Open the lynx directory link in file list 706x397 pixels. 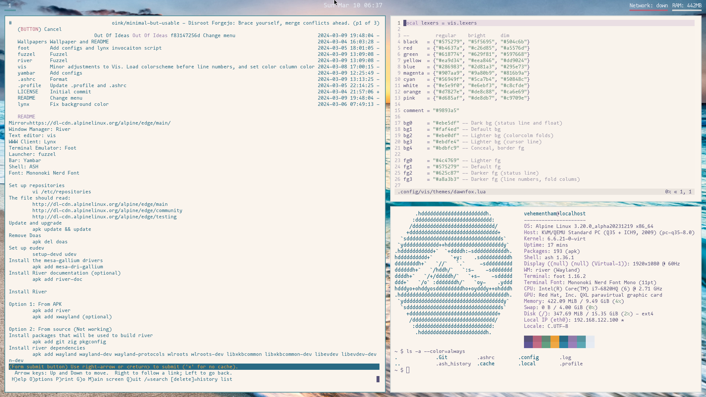[x=24, y=104]
